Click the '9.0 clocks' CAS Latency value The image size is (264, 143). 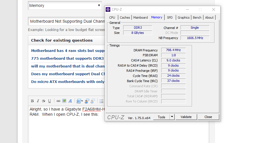coord(173,60)
